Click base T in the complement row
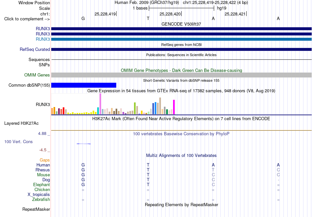This screenshot has height=217, width=312. pyautogui.click(x=148, y=18)
